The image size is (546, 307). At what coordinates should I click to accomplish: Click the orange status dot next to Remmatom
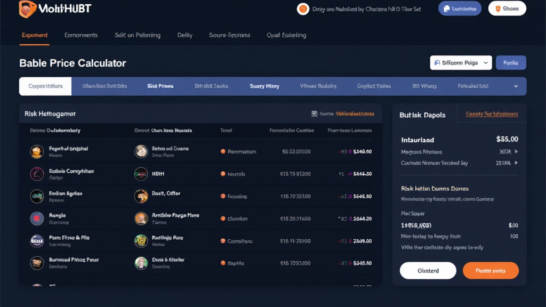[x=223, y=152]
